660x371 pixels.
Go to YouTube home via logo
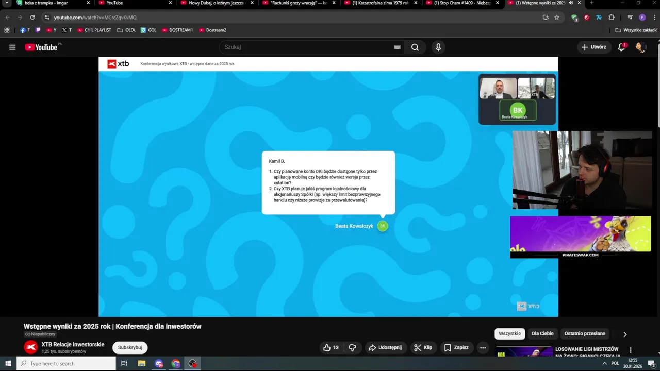(41, 47)
